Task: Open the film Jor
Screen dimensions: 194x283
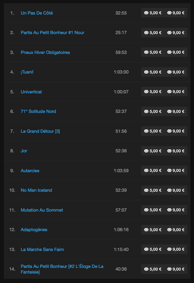Action: [x=24, y=151]
